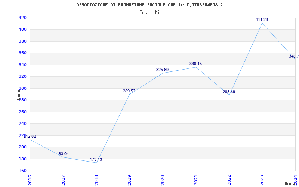Click the 400 y-axis tick label
Screen dimensions: 299x187
22,30
